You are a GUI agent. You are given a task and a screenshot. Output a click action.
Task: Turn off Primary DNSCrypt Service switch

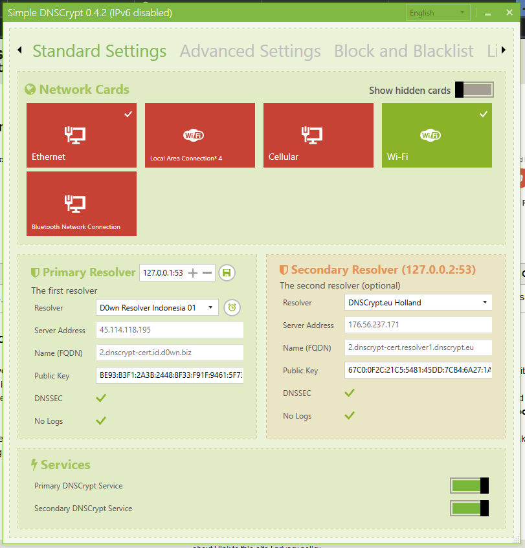click(x=469, y=485)
